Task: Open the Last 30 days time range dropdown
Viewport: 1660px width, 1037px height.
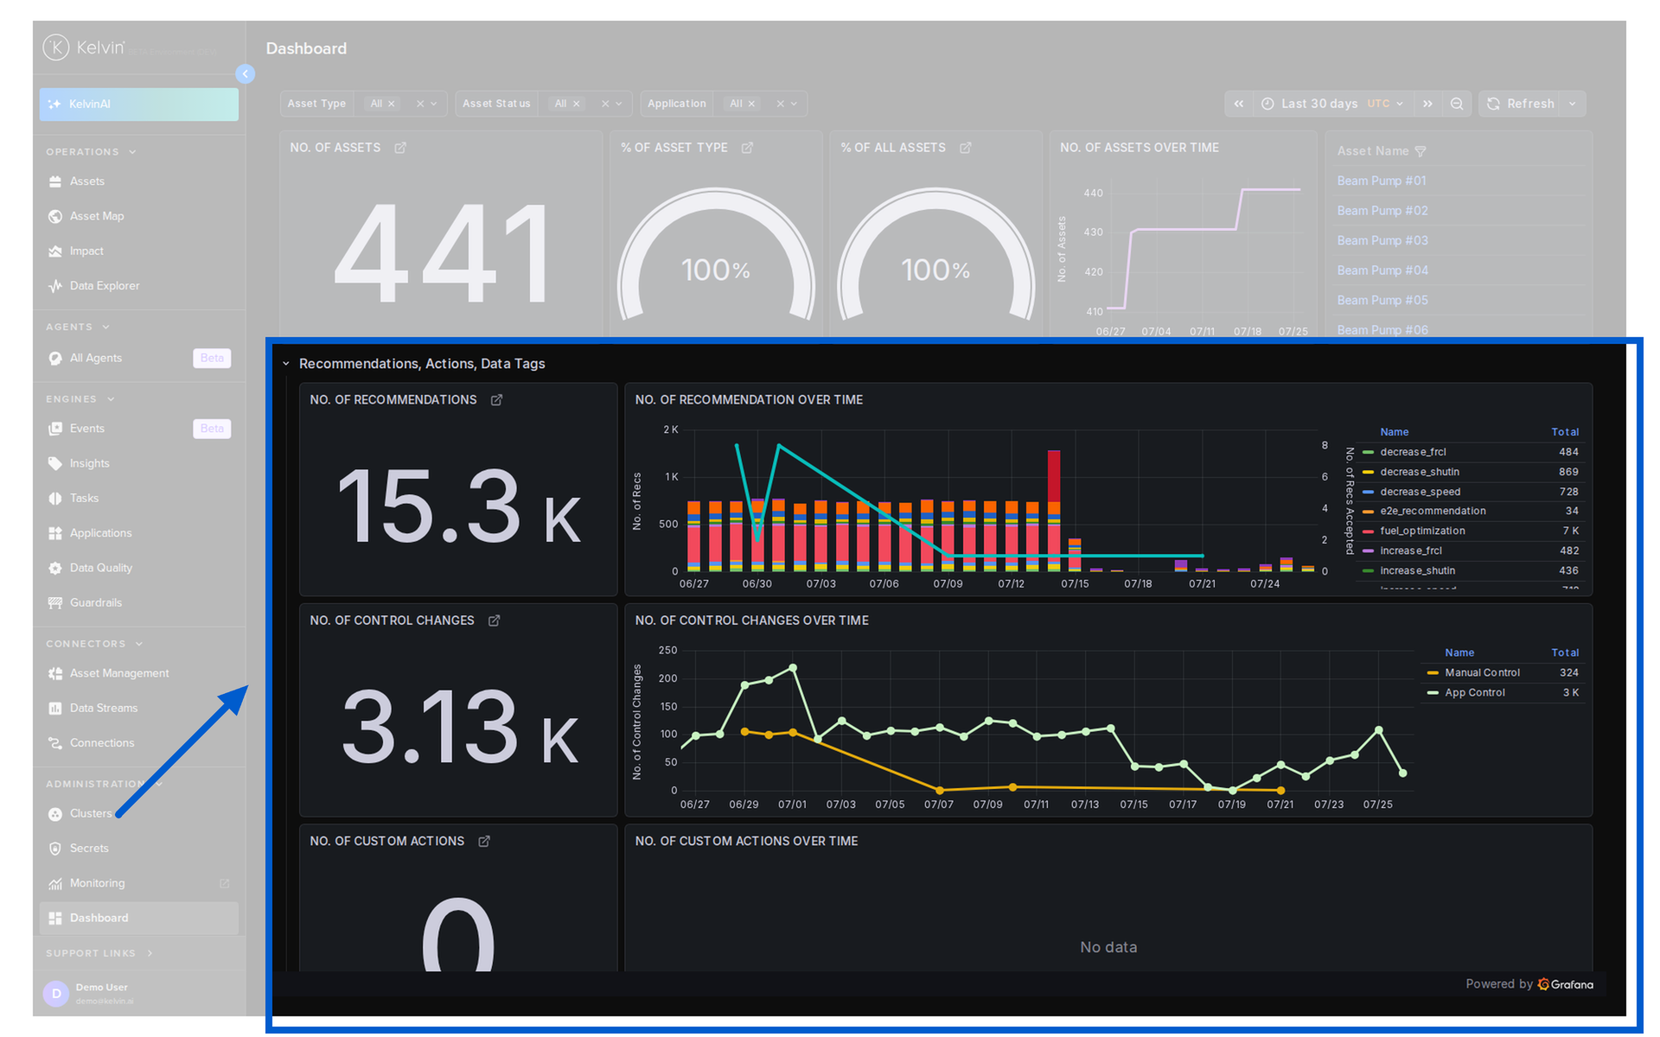Action: (x=1331, y=104)
